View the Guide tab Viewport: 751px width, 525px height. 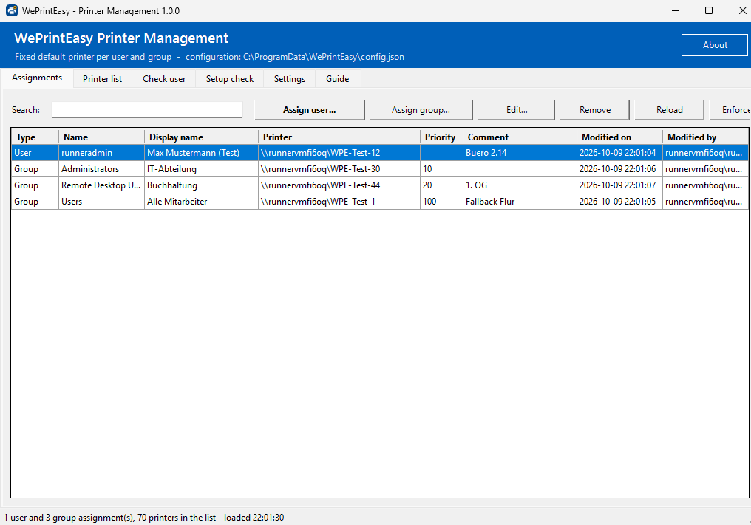(337, 79)
